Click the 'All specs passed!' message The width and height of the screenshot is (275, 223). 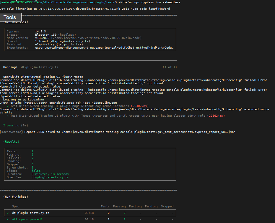click(27, 219)
